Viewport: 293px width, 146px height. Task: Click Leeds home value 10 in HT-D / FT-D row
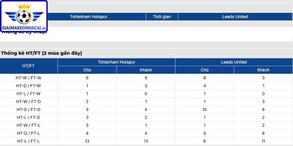[205, 109]
